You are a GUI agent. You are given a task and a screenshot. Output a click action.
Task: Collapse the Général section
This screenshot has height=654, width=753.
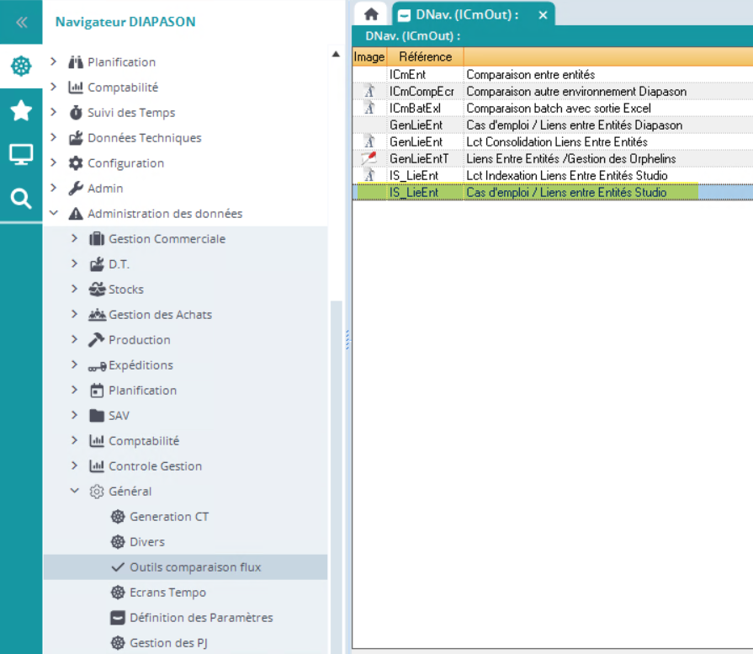pyautogui.click(x=75, y=492)
